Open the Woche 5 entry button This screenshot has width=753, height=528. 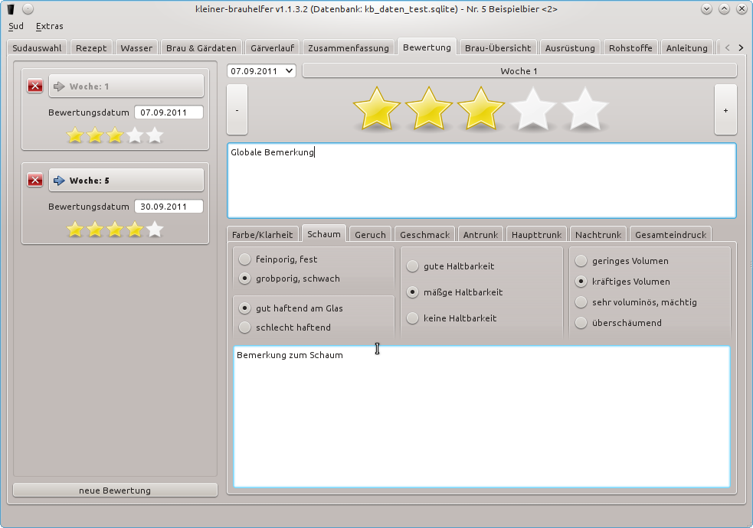(126, 181)
